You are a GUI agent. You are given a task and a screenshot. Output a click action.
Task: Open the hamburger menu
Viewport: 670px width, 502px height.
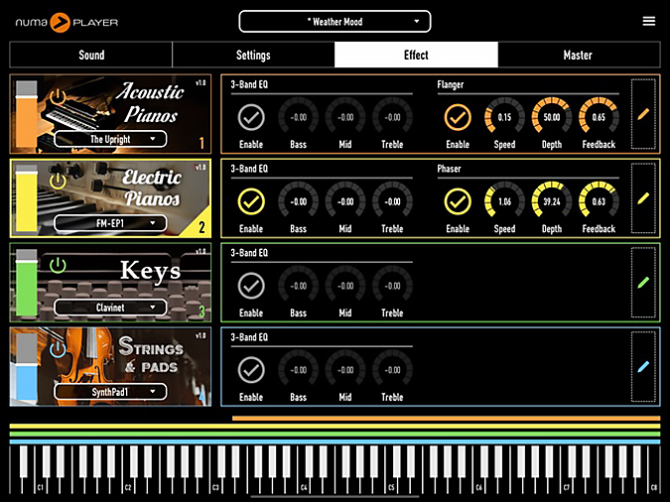pyautogui.click(x=648, y=22)
